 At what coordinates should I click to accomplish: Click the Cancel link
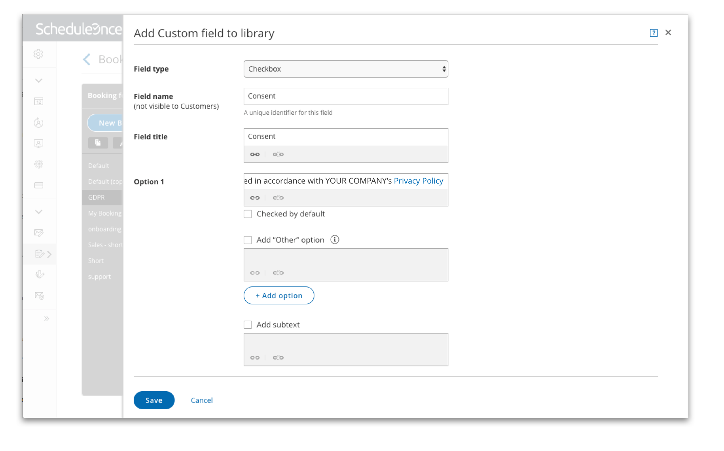[202, 400]
